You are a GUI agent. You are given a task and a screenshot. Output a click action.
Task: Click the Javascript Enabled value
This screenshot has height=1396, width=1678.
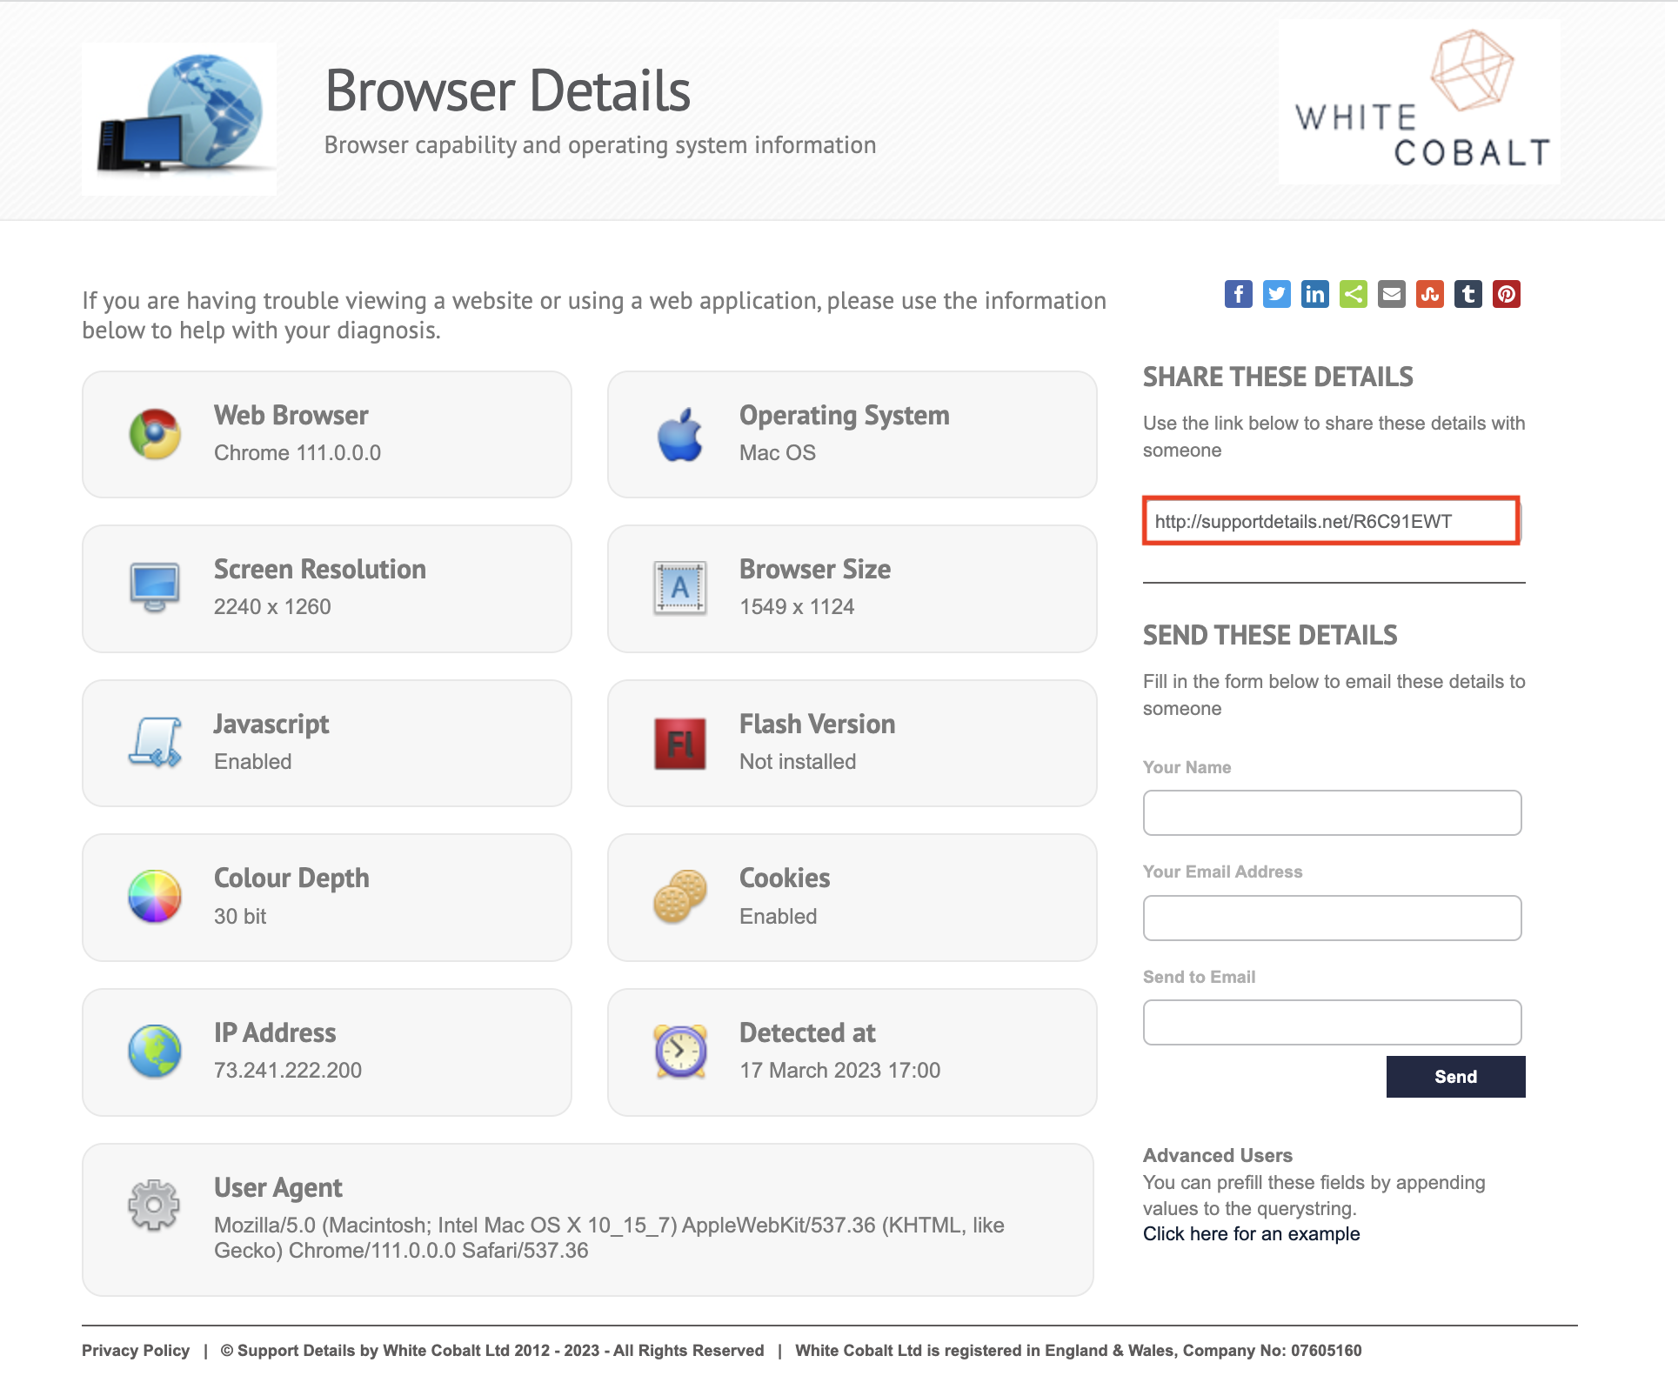coord(253,761)
